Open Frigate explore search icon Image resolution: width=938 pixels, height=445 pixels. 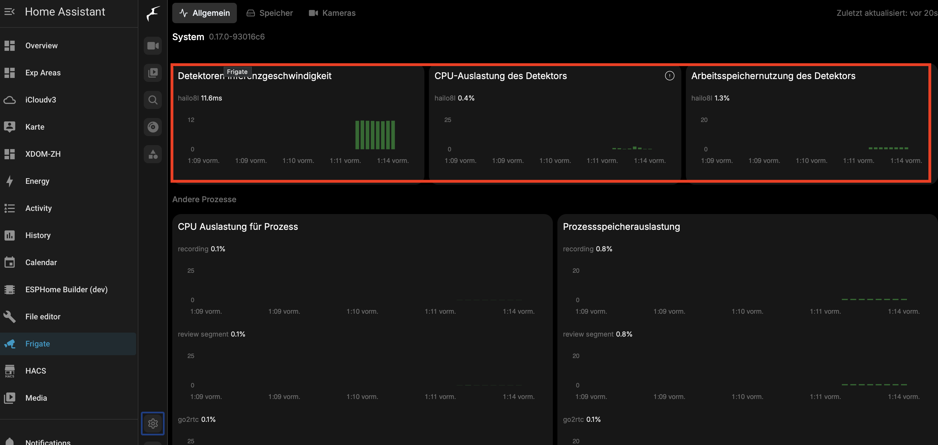point(153,100)
